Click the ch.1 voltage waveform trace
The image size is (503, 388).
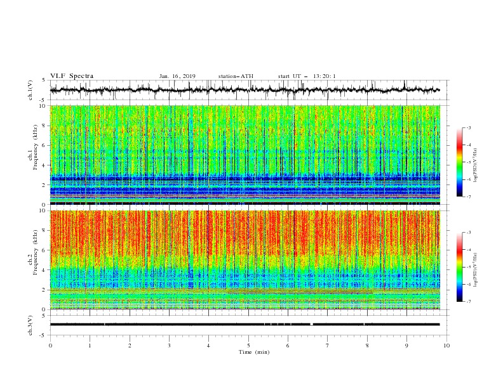(x=245, y=90)
